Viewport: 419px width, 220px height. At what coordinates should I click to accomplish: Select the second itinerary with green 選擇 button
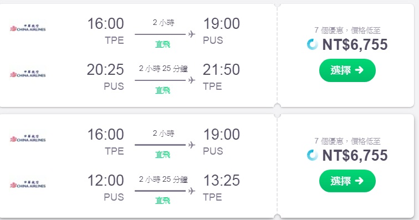point(347,181)
